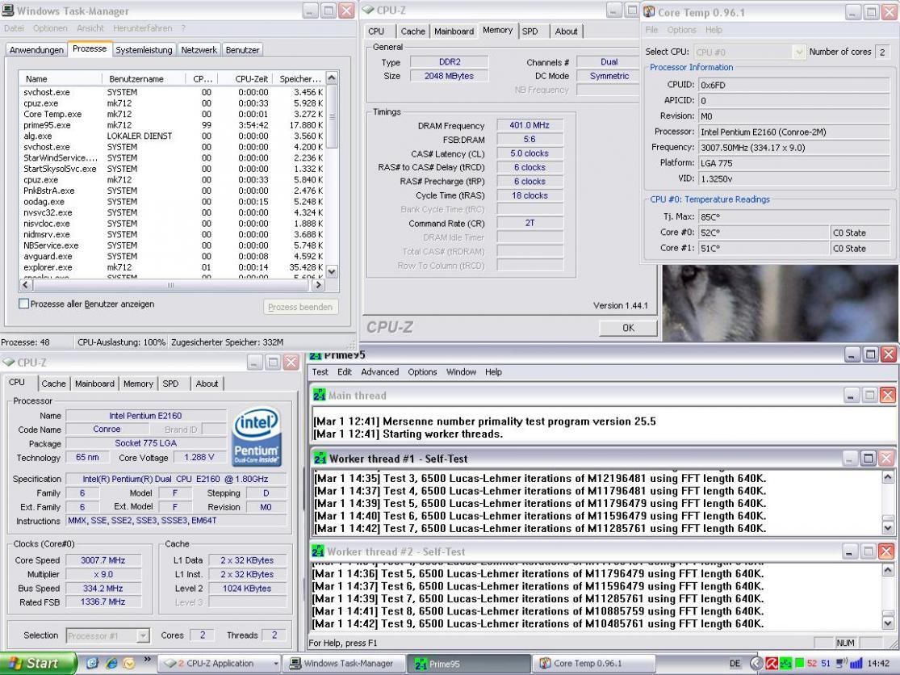
Task: Click the Worker thread #2 window icon
Action: (318, 551)
